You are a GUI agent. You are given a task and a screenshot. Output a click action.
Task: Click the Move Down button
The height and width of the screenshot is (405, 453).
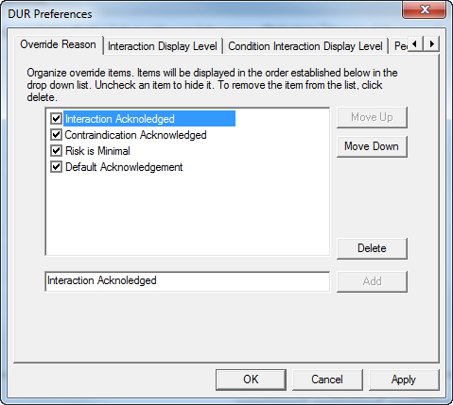(372, 146)
